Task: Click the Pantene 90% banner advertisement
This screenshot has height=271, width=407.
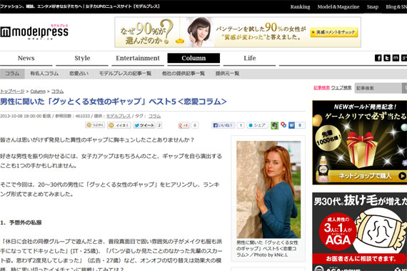Action: pos(238,32)
